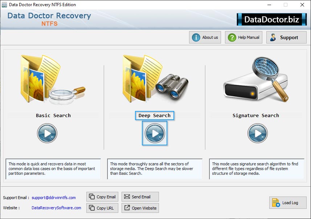The width and height of the screenshot is (311, 219).
Task: Click the Signature Search description text box
Action: (257, 169)
